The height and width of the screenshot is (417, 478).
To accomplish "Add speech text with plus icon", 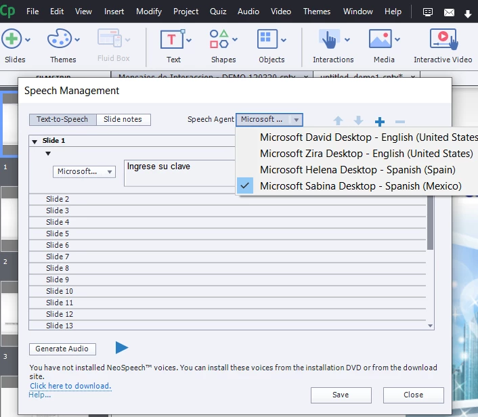I will pyautogui.click(x=380, y=122).
